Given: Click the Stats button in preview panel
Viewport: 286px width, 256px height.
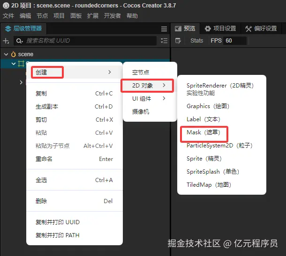Looking at the screenshot, I should [x=196, y=41].
